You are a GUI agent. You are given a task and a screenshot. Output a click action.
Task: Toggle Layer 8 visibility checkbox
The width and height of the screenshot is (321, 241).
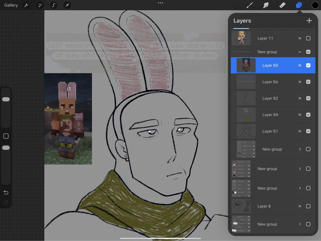tap(308, 206)
